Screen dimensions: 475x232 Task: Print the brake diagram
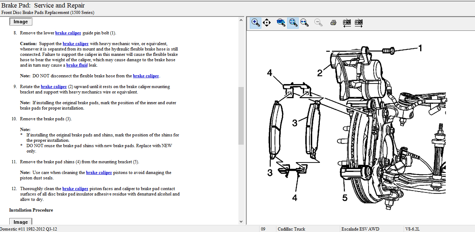tap(333, 23)
